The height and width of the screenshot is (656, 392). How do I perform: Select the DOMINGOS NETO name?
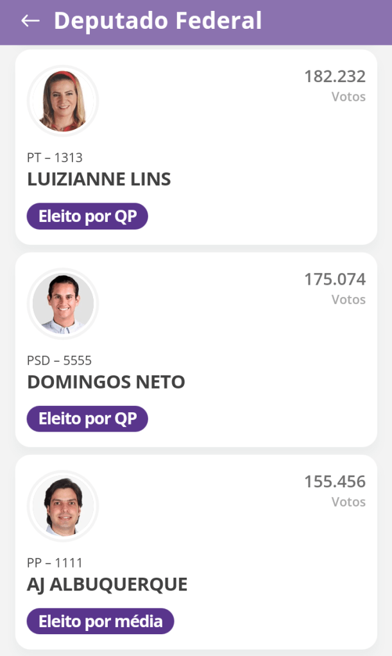106,382
